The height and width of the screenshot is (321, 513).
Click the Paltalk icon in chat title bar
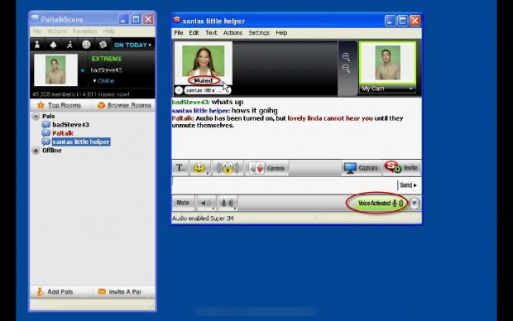[x=177, y=21]
